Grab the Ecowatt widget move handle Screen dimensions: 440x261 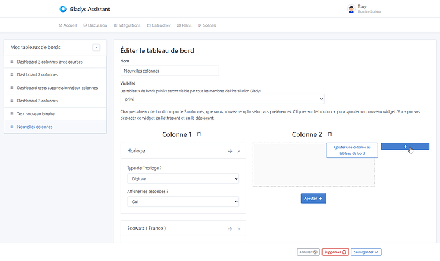pyautogui.click(x=230, y=229)
